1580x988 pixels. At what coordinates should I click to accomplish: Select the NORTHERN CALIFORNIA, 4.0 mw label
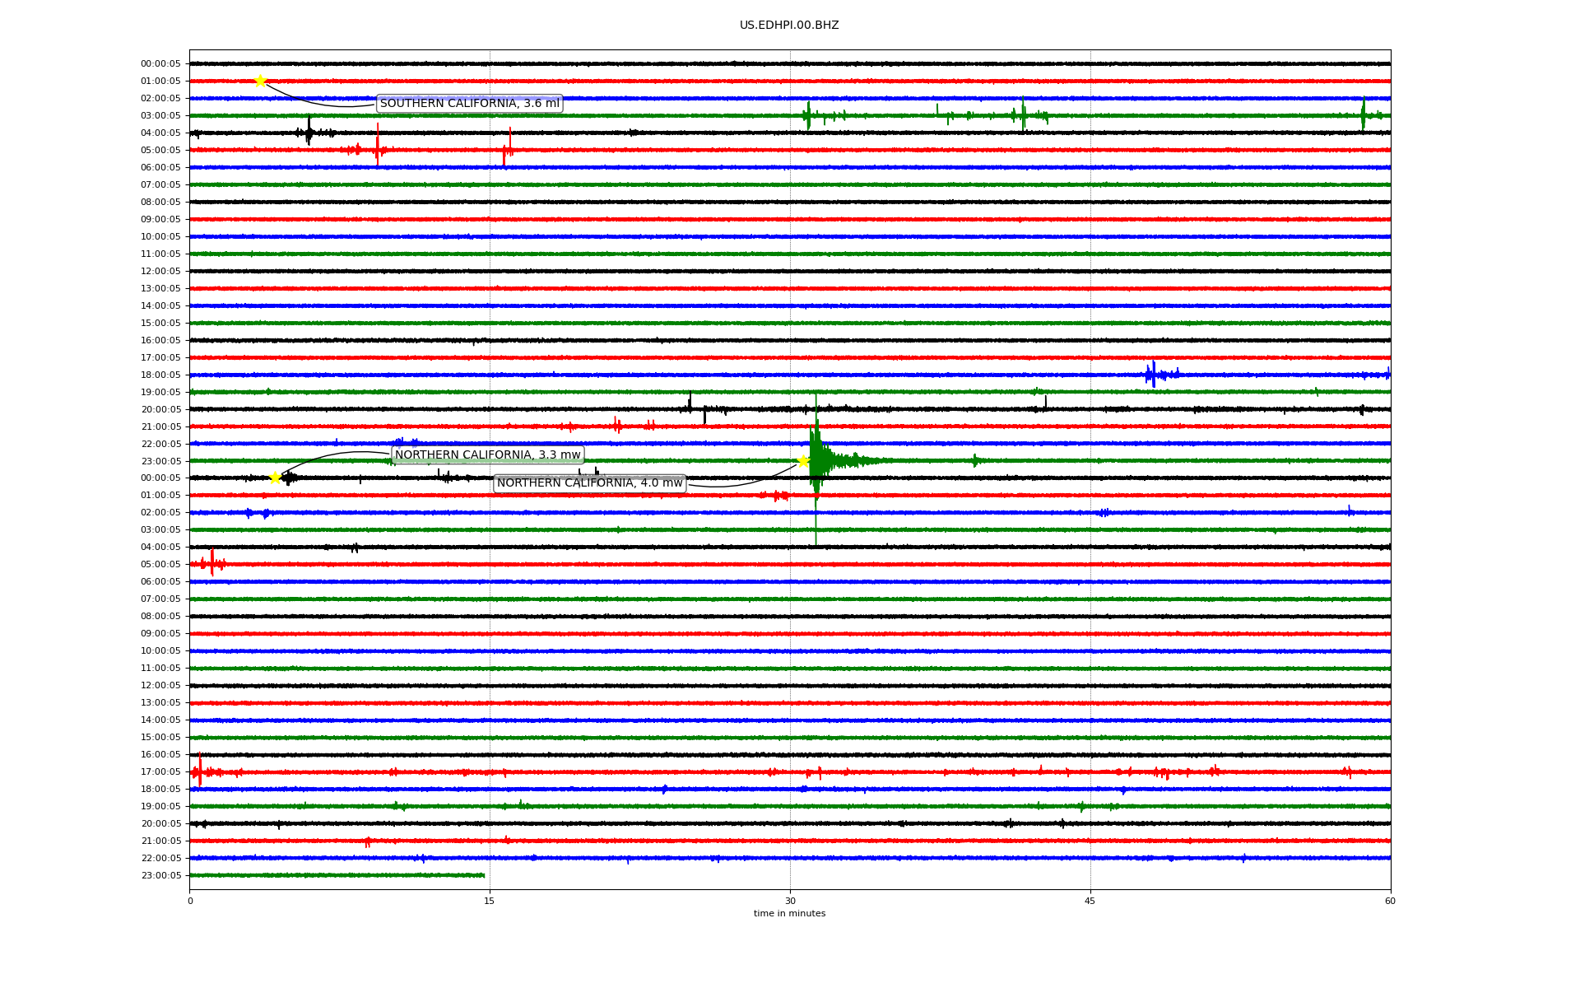589,483
